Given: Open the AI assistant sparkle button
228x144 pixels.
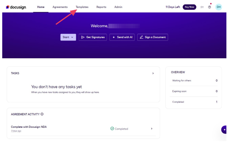Looking at the screenshot, I should coord(224,130).
